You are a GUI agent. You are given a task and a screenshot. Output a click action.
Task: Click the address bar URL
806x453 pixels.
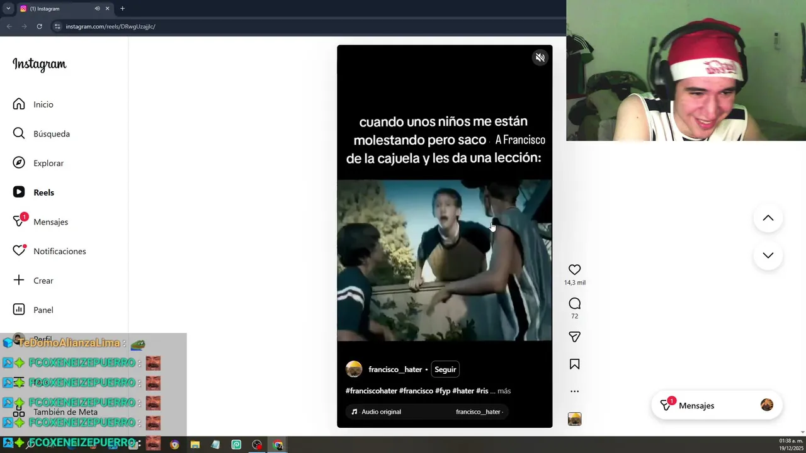[110, 26]
